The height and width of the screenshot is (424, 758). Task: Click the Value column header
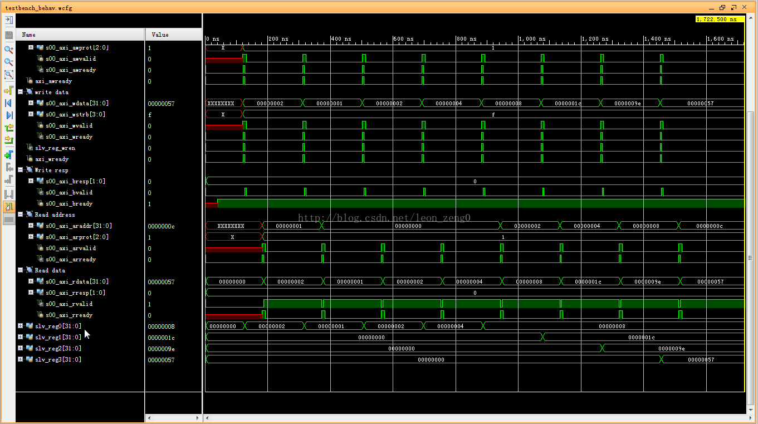174,35
